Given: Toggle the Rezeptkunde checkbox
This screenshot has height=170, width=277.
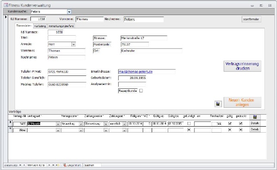Looking at the screenshot, I should [x=141, y=91].
